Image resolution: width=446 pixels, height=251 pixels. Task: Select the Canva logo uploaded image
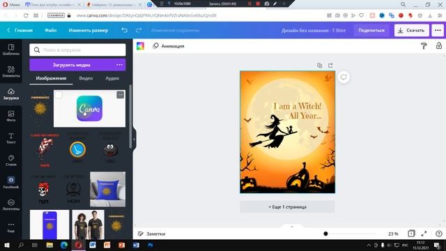tap(89, 109)
